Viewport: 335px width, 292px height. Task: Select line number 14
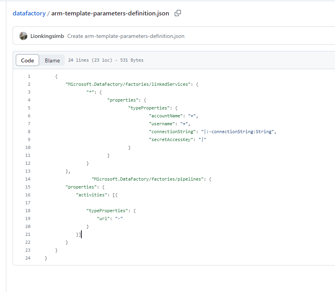pyautogui.click(x=28, y=179)
